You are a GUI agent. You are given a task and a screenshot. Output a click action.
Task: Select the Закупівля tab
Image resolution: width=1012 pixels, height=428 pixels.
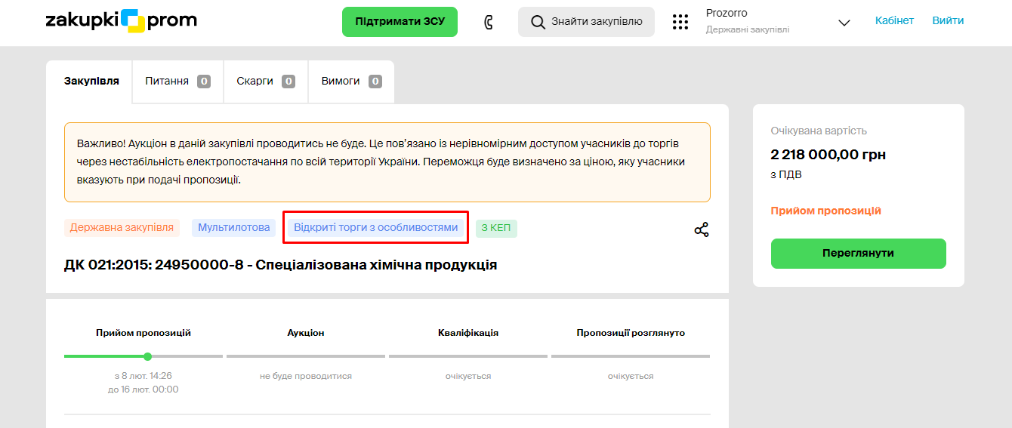pyautogui.click(x=91, y=81)
